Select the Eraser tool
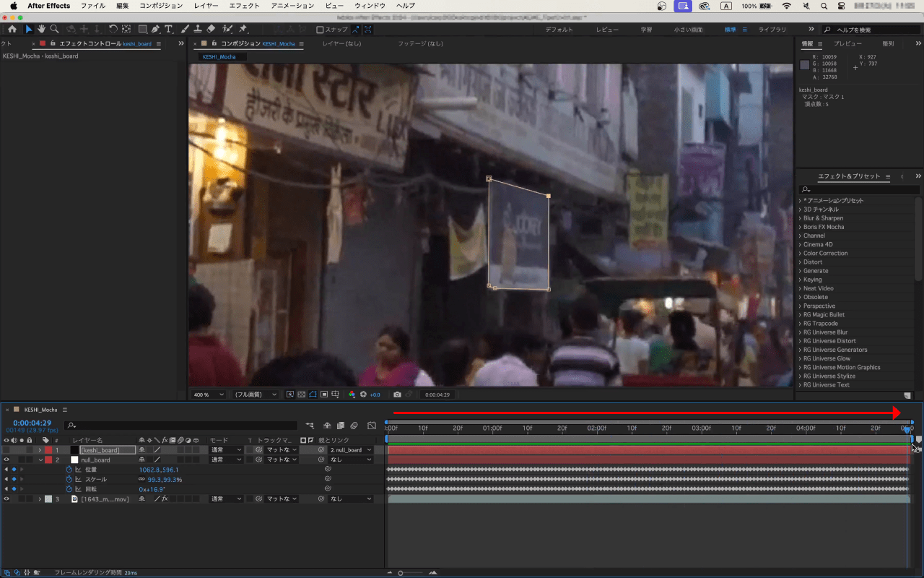The image size is (924, 578). coord(210,30)
